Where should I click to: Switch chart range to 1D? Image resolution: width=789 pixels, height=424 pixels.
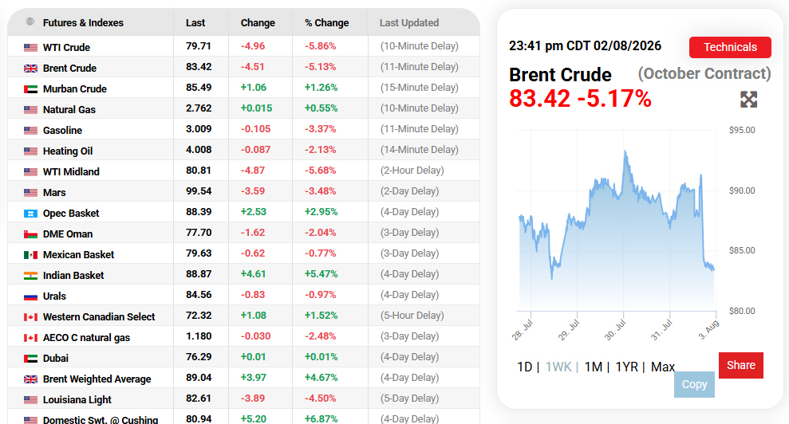[x=524, y=367]
